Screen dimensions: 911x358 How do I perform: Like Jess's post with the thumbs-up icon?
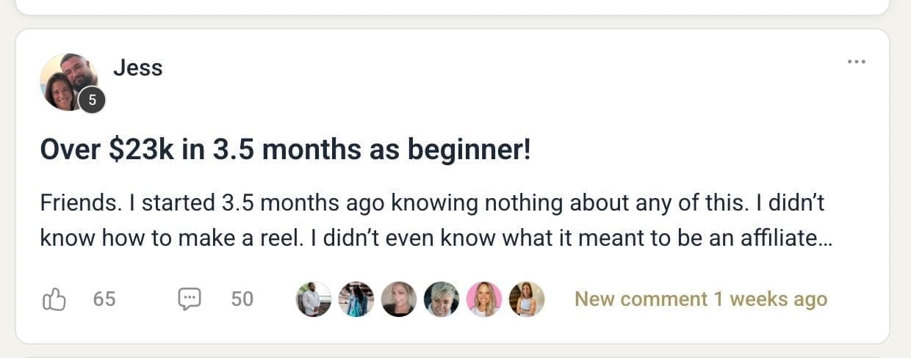(x=55, y=299)
